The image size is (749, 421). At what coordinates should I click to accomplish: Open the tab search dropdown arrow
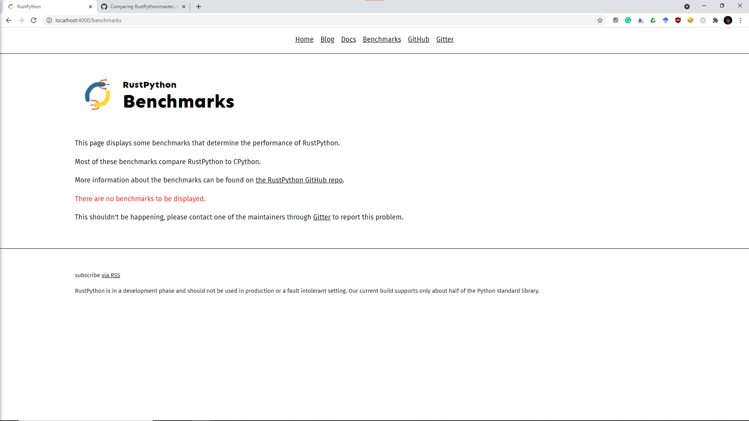coord(687,7)
